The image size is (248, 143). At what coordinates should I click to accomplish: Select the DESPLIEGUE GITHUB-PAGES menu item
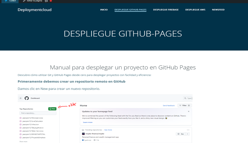tap(130, 10)
